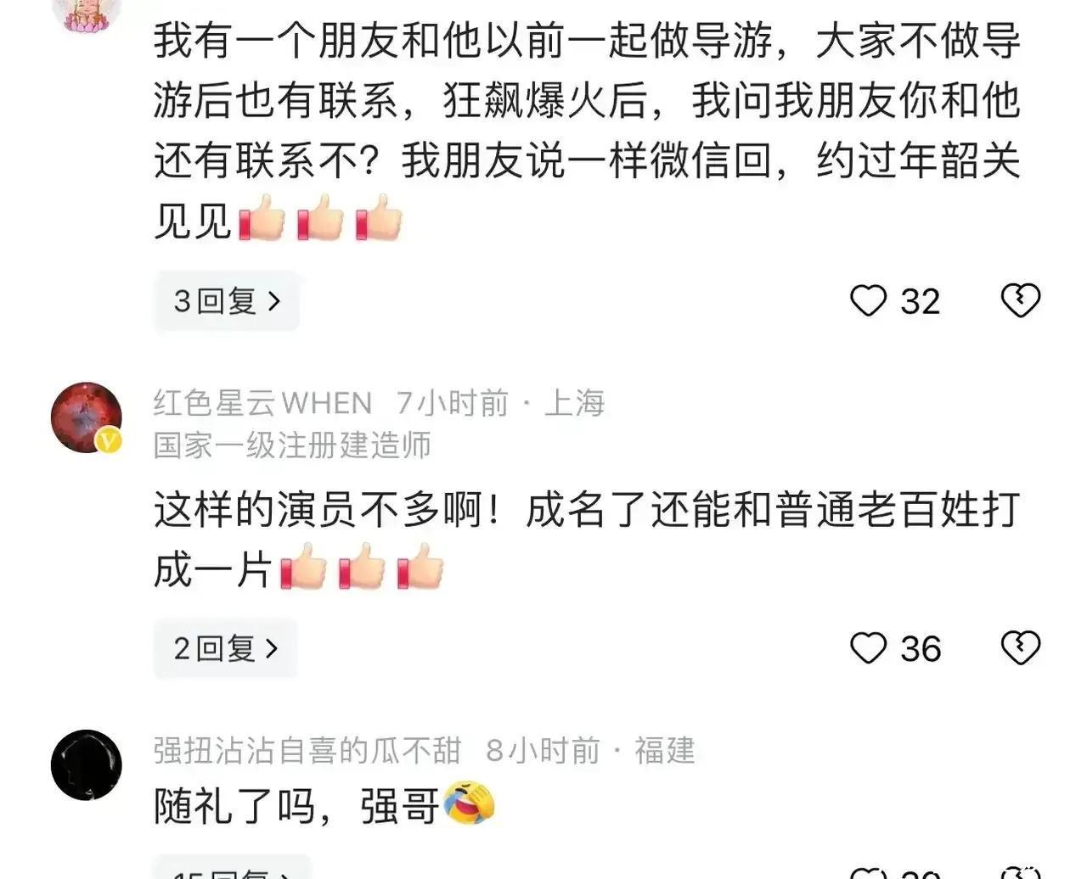Open username 红色星云WHEN

tap(262, 402)
